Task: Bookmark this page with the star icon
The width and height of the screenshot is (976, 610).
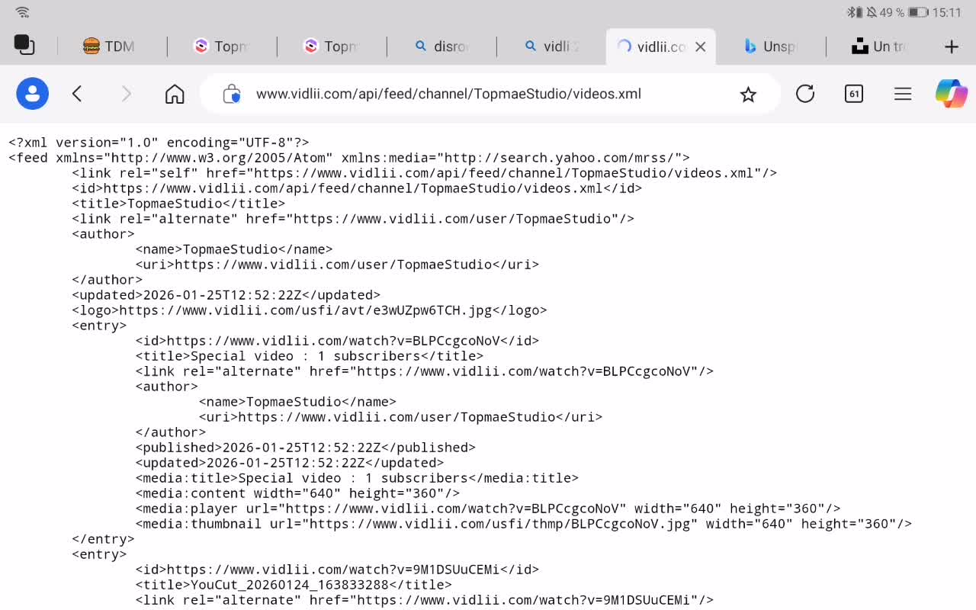Action: click(748, 94)
